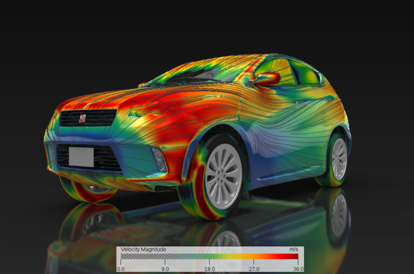The width and height of the screenshot is (414, 274).
Task: Select the 36.0 legend tick label
Action: pyautogui.click(x=298, y=269)
